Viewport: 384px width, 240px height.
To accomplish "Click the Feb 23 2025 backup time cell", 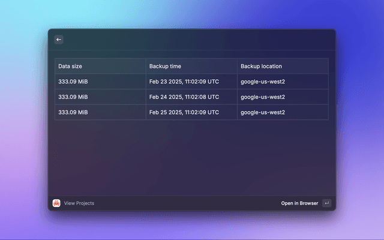I will (x=184, y=82).
